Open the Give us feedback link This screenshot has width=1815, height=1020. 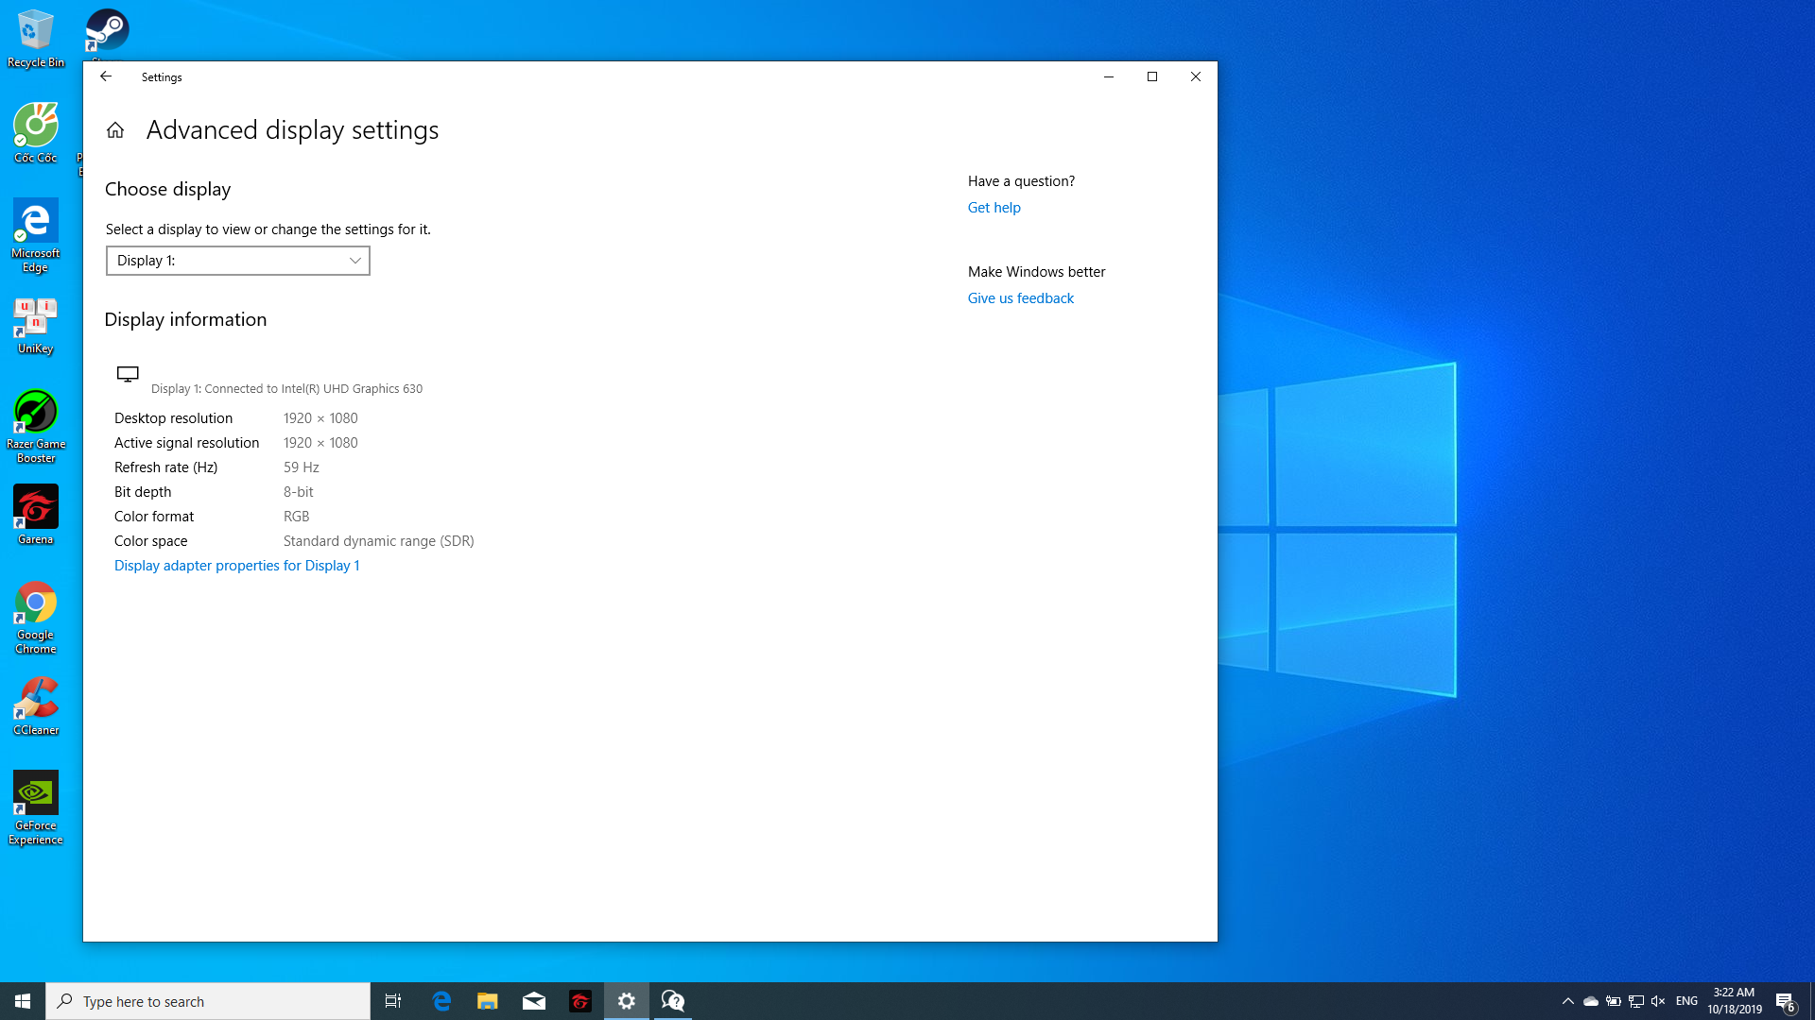coord(1020,298)
